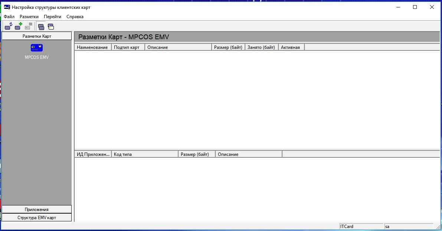
Task: Click the ИД Приложения column header
Action: pos(93,154)
